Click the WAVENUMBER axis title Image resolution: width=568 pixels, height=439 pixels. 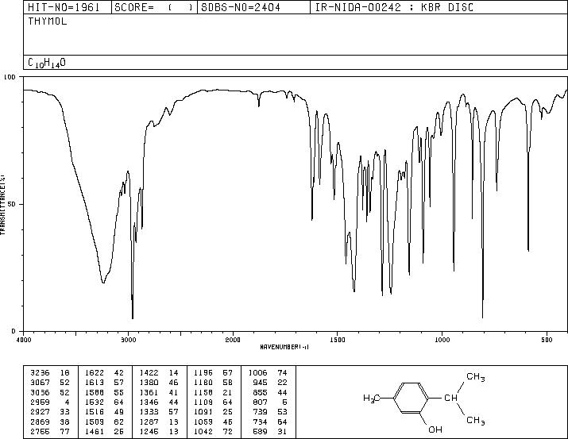284,347
